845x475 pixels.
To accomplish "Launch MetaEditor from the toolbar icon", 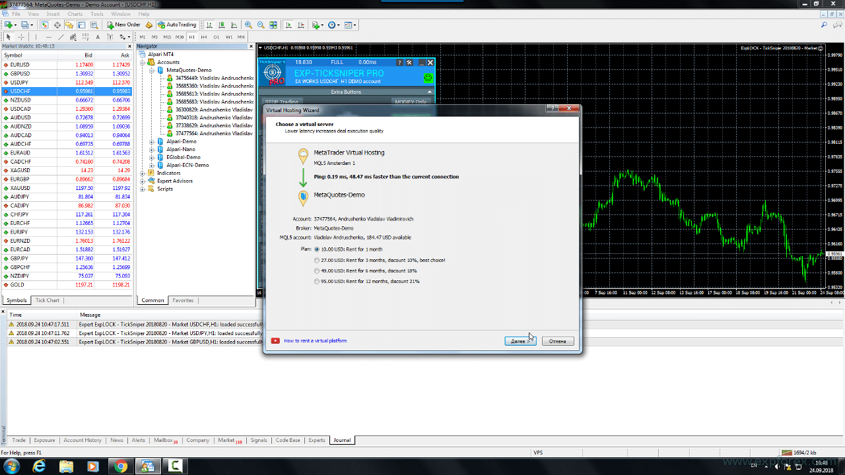I will coord(149,25).
